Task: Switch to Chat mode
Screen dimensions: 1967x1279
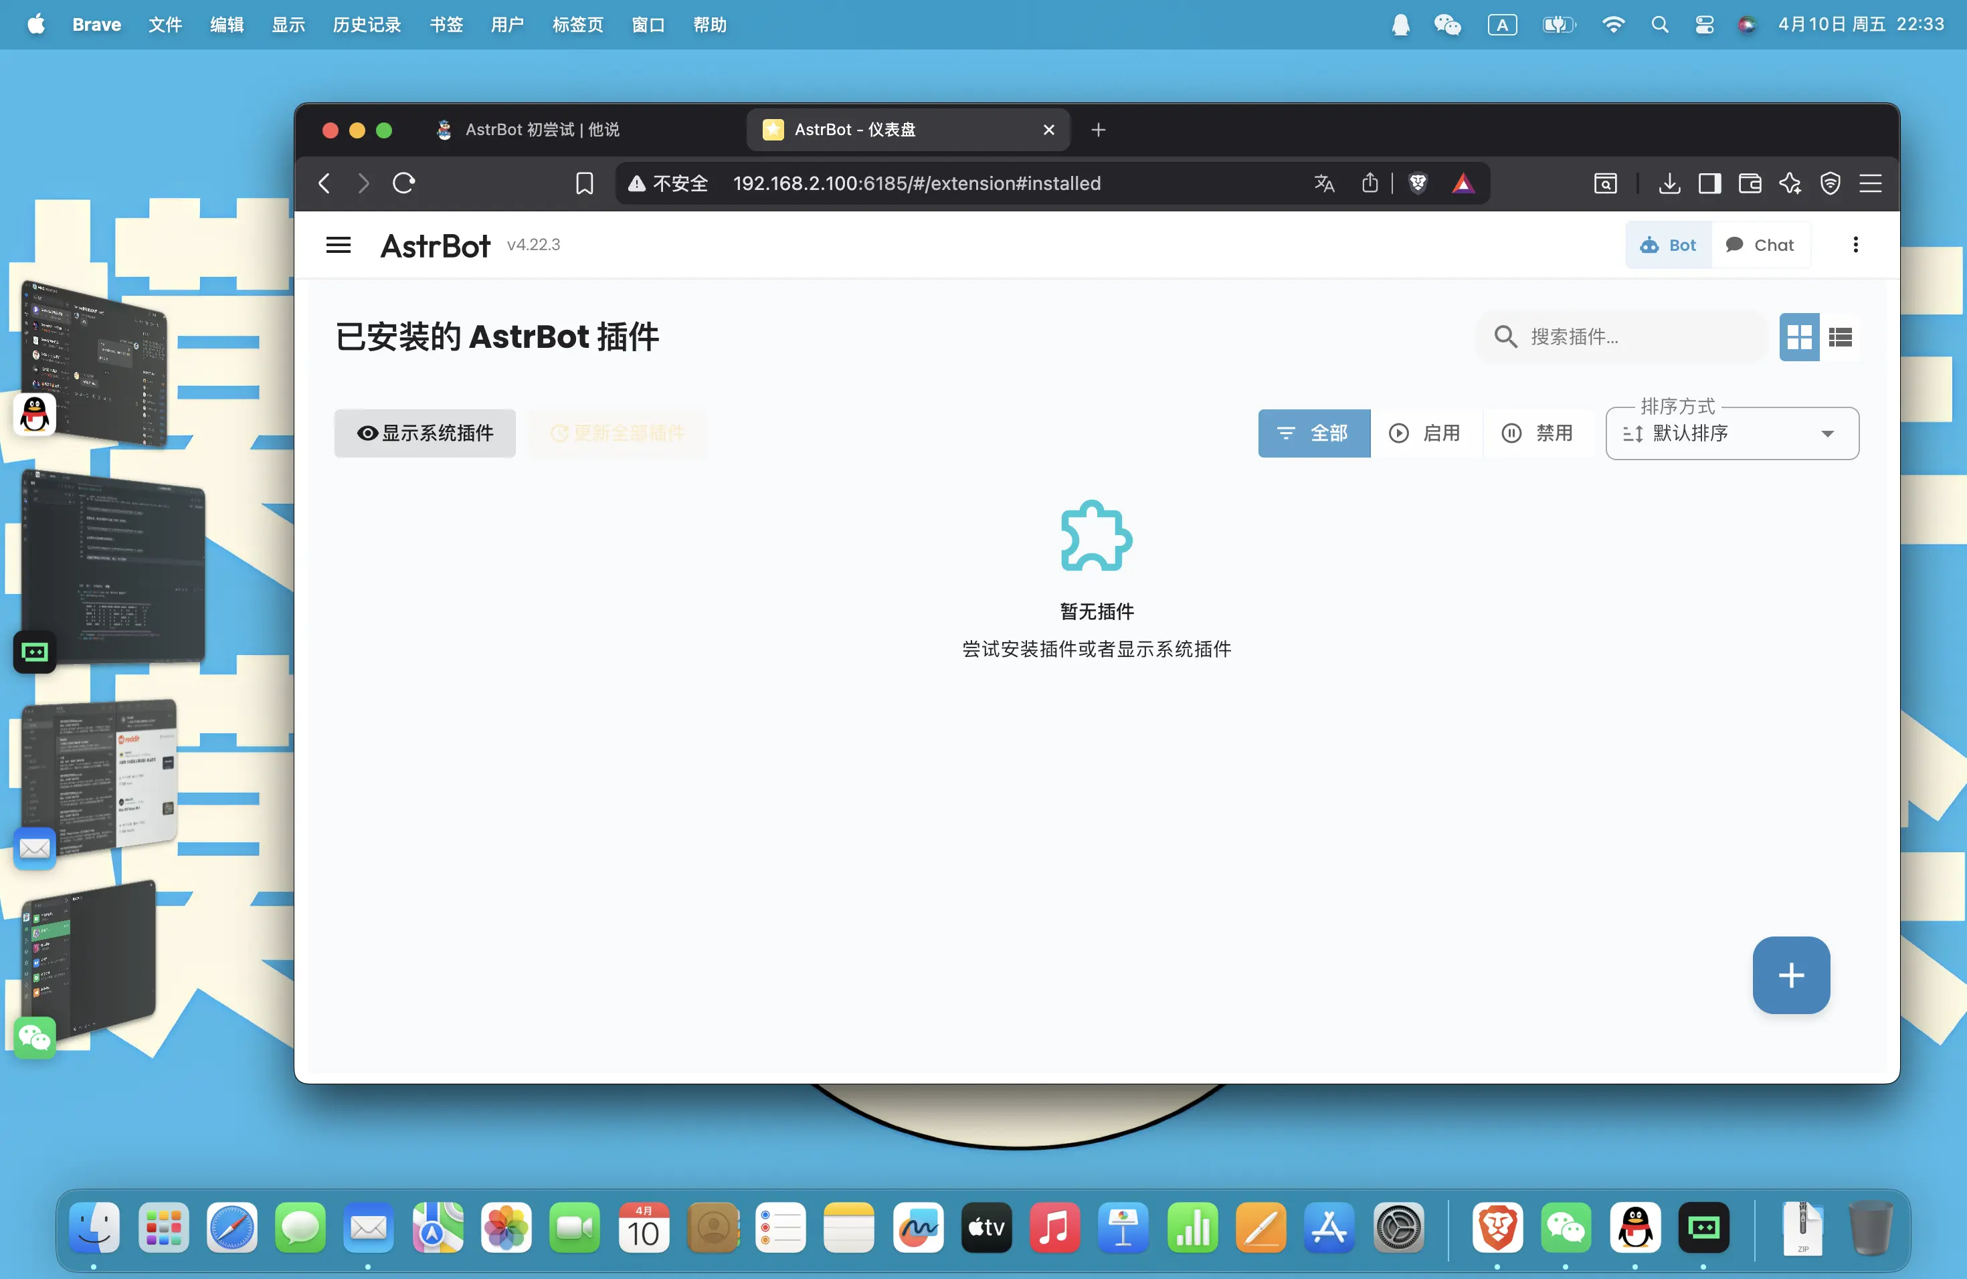Action: (1760, 245)
